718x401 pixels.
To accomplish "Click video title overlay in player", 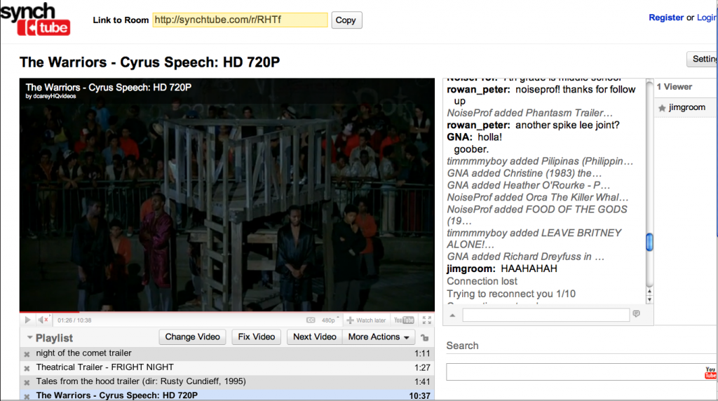I will [x=109, y=87].
